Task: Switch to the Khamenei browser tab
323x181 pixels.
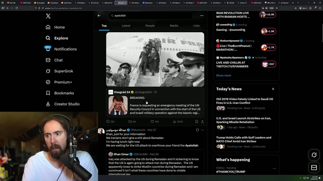Action: (x=147, y=3)
